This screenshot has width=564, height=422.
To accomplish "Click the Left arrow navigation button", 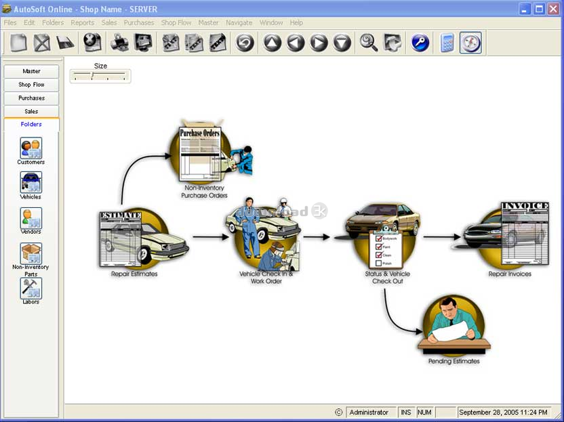I will pyautogui.click(x=296, y=43).
